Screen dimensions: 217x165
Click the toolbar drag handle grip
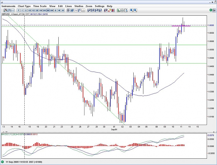tap(2, 10)
